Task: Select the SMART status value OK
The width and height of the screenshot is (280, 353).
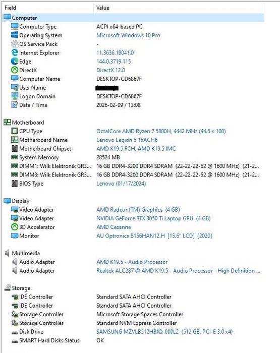Action: [x=100, y=340]
